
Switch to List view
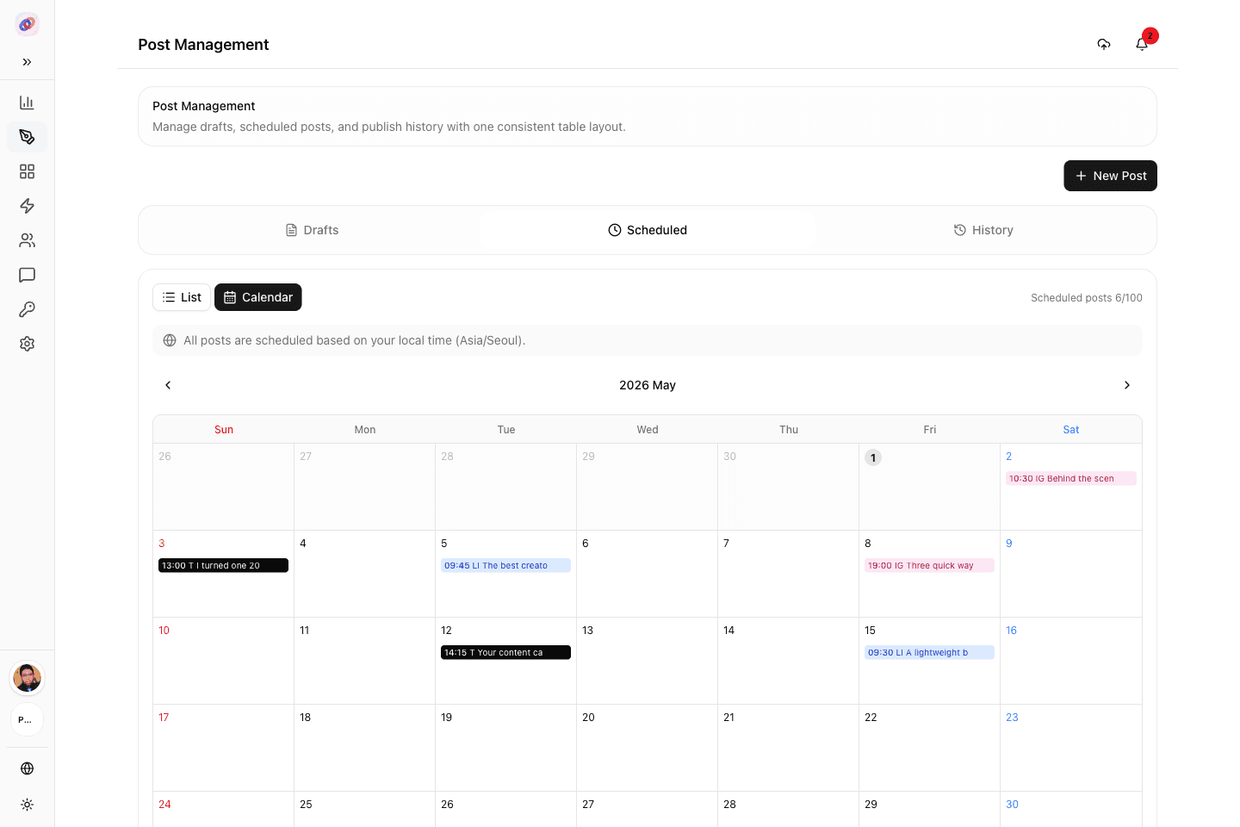click(x=182, y=297)
